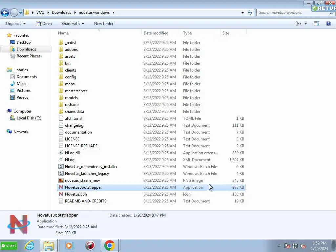The width and height of the screenshot is (336, 252).
Task: Select the addons folder icon
Action: click(61, 49)
